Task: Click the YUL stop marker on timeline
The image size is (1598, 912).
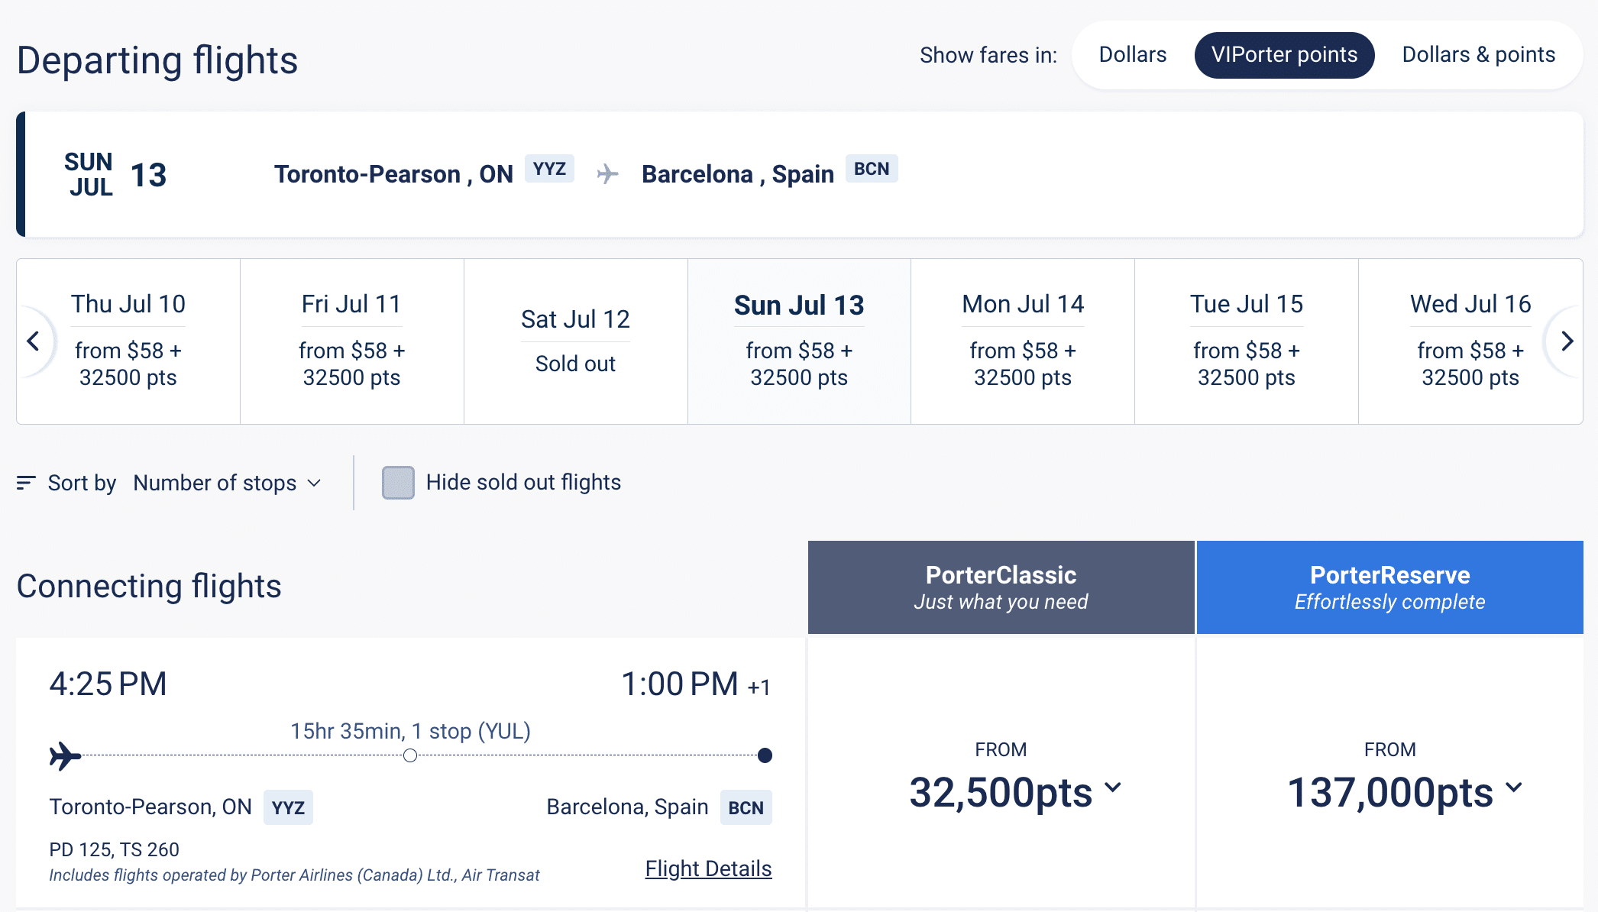Action: [410, 755]
